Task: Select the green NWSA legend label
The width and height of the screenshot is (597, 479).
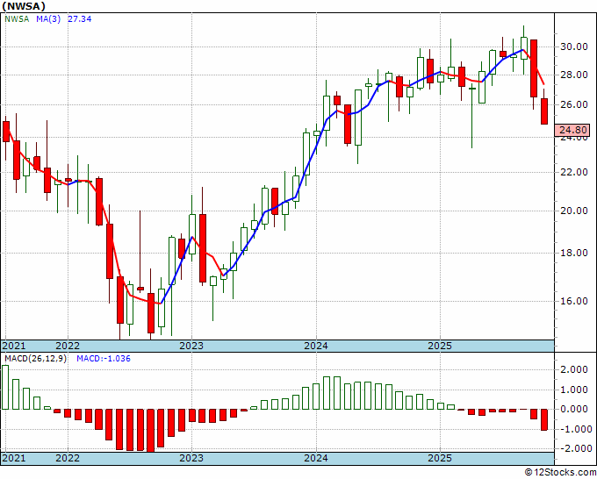Action: (x=17, y=18)
